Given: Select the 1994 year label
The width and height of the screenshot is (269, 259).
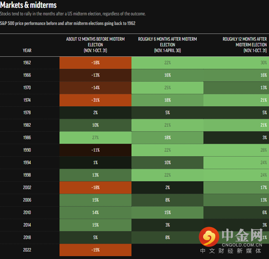Looking at the screenshot, I should click(x=27, y=163).
